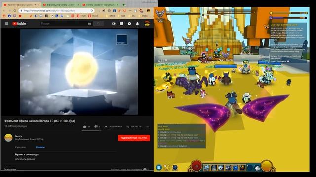This screenshot has width=316, height=177.
Task: Click the Use Your Climbing Claw quest title
Action: 283,25
